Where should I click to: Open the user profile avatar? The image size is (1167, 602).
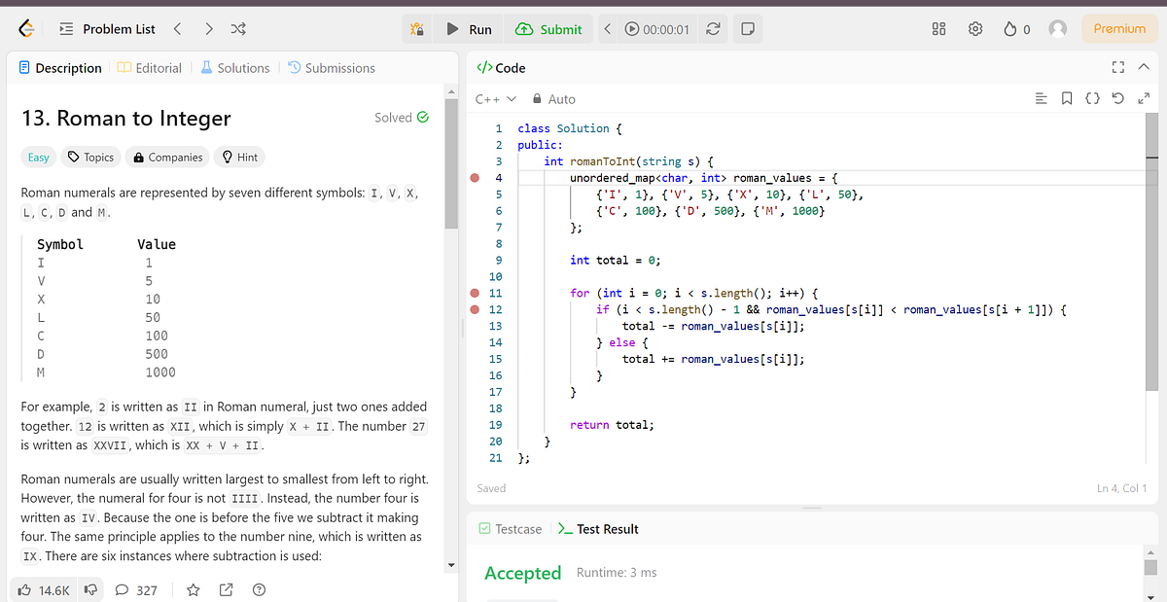click(1058, 29)
